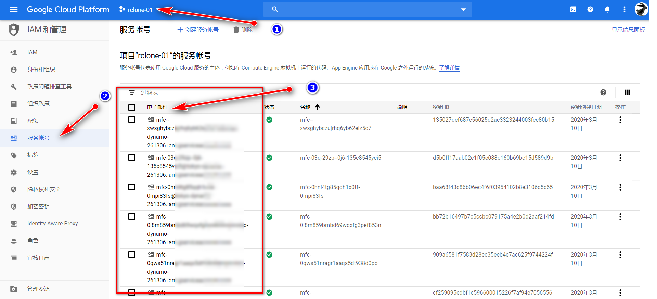Click the table help question icon

coord(603,92)
